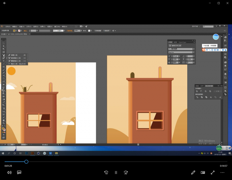Open the 选择(S) menu
Screen dimensions: 232x180
(x=36, y=27)
